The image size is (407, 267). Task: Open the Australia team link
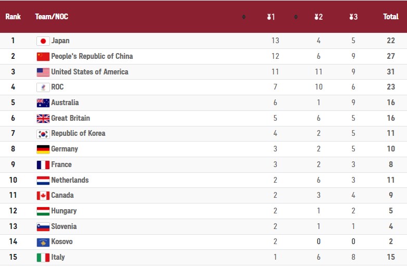tap(65, 103)
